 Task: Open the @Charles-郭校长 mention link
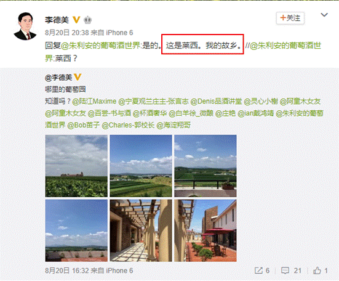[x=128, y=125]
